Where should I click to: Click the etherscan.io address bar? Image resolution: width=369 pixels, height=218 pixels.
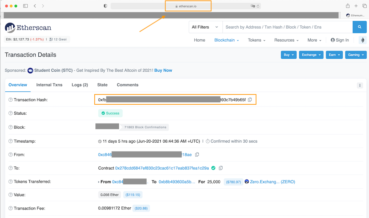coord(186,6)
